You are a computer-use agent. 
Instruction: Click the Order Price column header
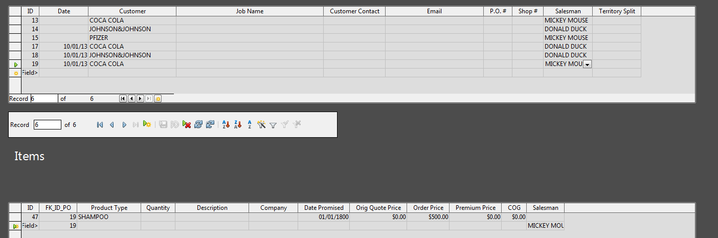pos(428,208)
